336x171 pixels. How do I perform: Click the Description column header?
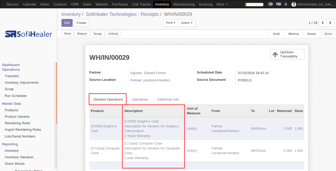(x=154, y=111)
